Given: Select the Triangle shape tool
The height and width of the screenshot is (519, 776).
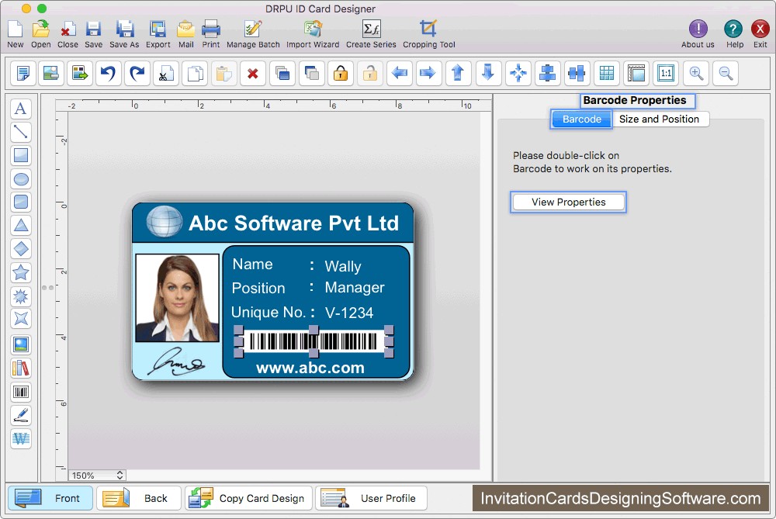Looking at the screenshot, I should [21, 225].
